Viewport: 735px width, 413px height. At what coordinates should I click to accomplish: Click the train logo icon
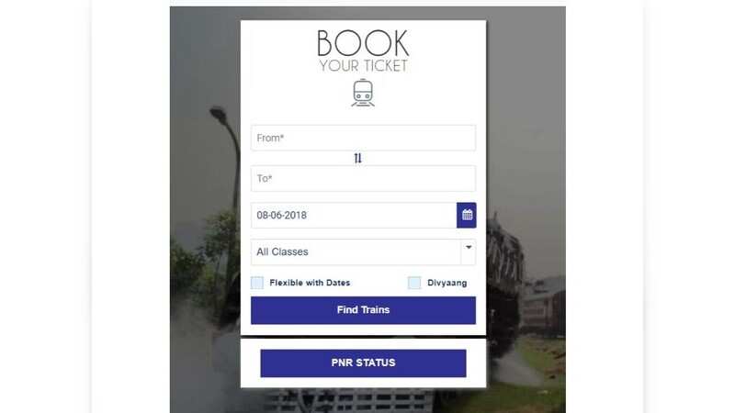coord(363,93)
